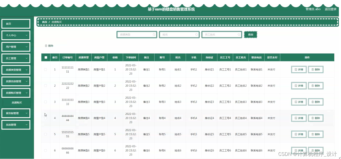Expand 房源类型管理 sidebar chevron
Screen dimensions: 341x159
click(x=26, y=70)
